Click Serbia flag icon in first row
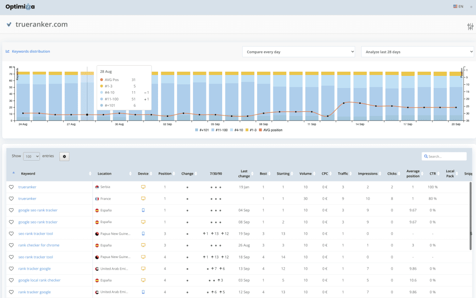Screen dimensions: 476x298 click(97, 187)
